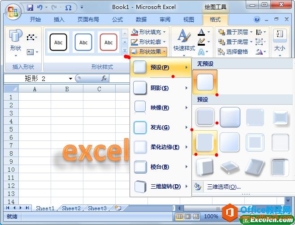Choose the highlighted preset in row two
The width and height of the screenshot is (295, 225).
pyautogui.click(x=205, y=143)
